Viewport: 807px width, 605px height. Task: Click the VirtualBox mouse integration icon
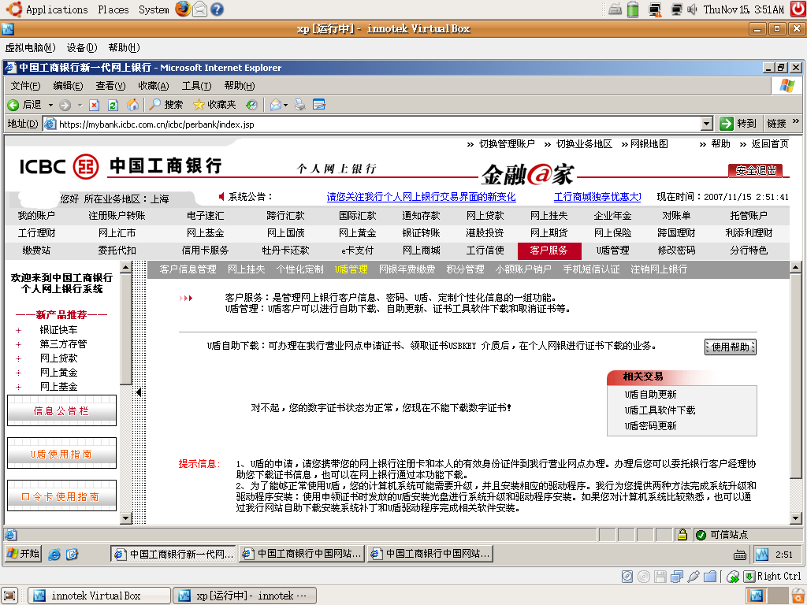pyautogui.click(x=732, y=577)
